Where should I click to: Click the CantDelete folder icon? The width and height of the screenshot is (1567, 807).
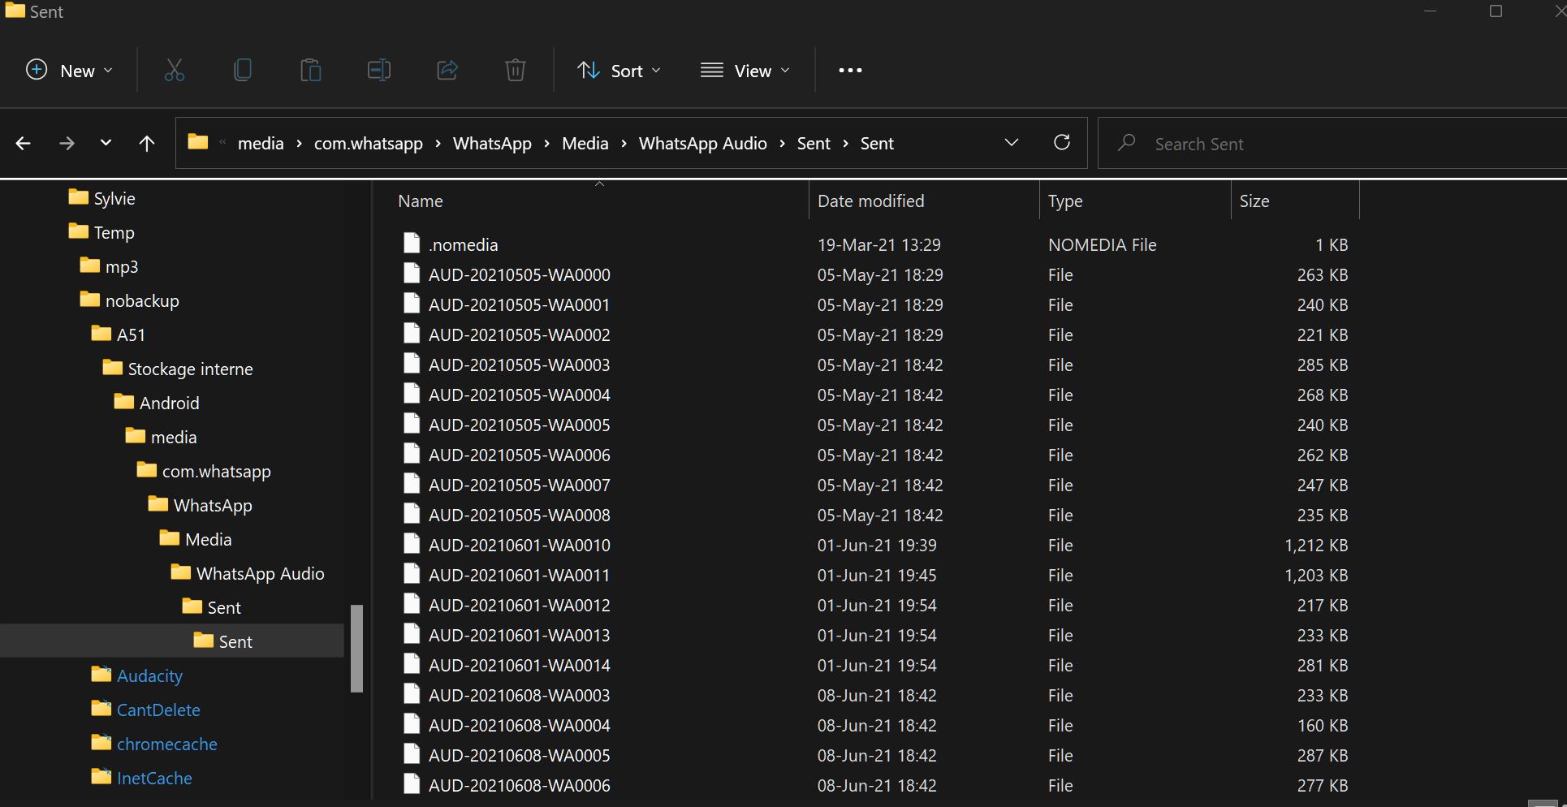[x=101, y=709]
